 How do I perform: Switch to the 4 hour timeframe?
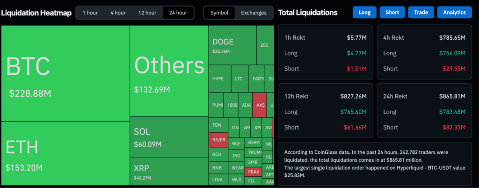[x=118, y=13]
